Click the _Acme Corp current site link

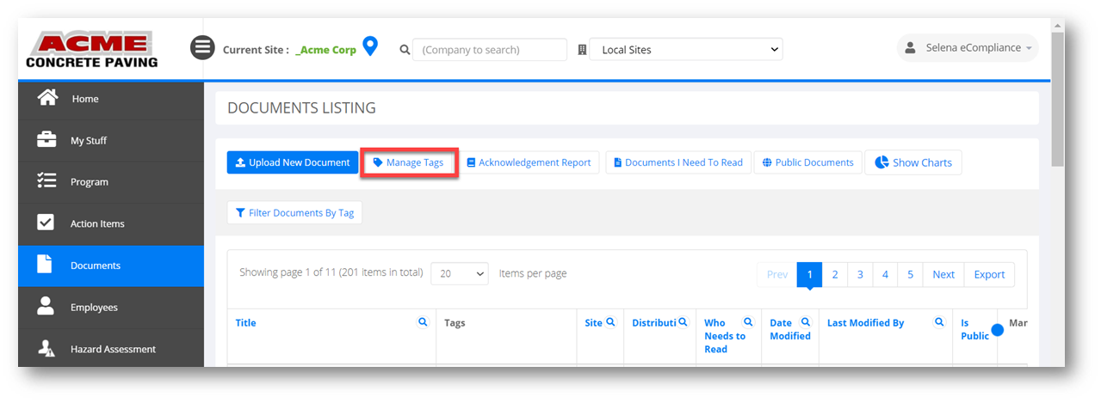click(325, 50)
